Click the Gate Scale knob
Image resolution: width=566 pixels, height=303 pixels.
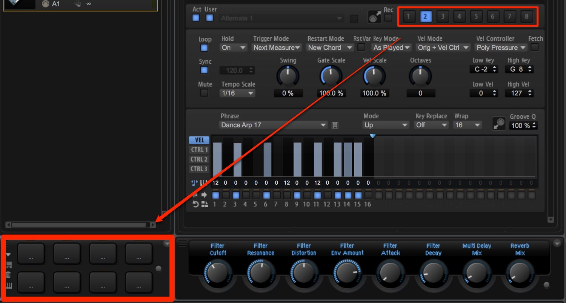[331, 77]
